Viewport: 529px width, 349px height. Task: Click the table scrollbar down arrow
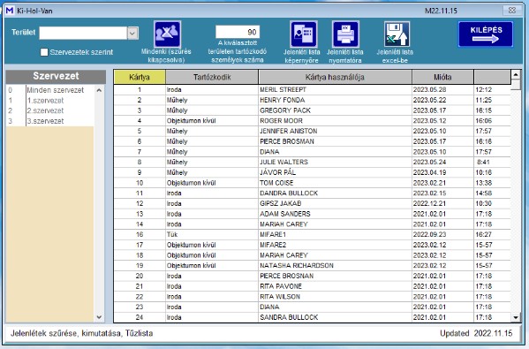516,317
